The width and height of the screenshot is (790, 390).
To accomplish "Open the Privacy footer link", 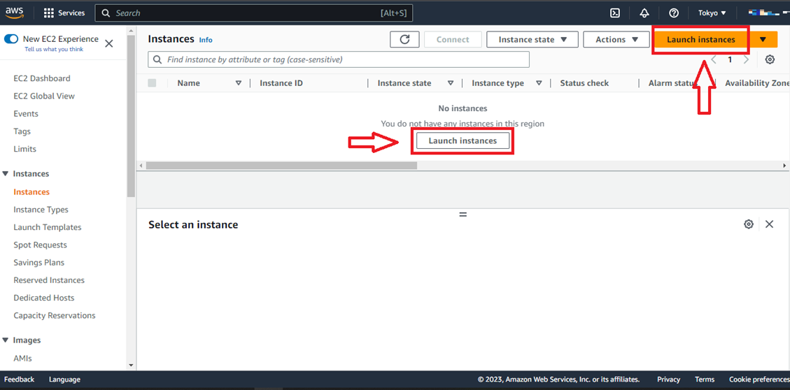I will click(668, 380).
